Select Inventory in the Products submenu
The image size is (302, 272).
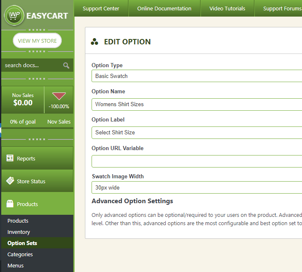pyautogui.click(x=19, y=232)
